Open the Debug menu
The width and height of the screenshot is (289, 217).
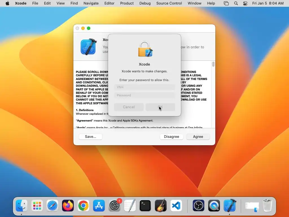(x=145, y=3)
